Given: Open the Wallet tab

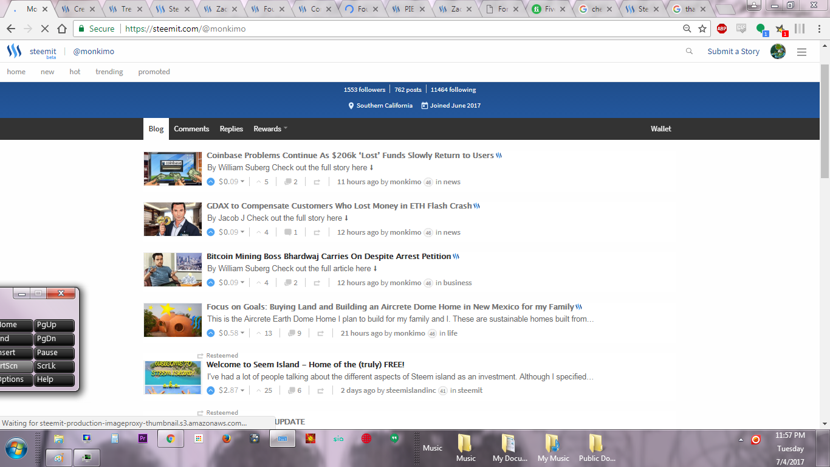Looking at the screenshot, I should click(x=661, y=129).
